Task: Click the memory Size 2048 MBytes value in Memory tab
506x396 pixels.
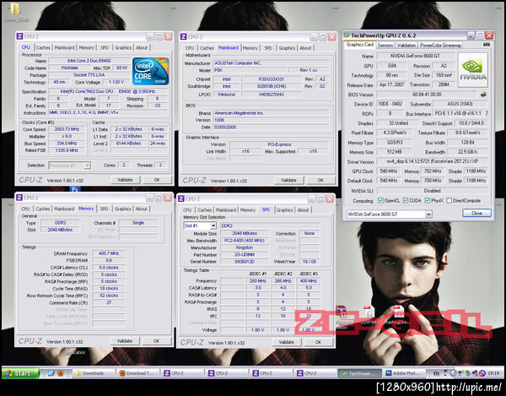Action: pos(60,230)
